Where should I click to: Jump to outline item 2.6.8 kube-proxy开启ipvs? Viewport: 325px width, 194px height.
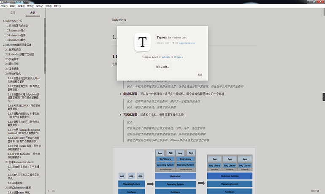coord(24,140)
